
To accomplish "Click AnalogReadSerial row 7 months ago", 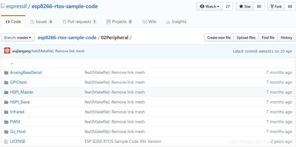I will [x=279, y=73].
